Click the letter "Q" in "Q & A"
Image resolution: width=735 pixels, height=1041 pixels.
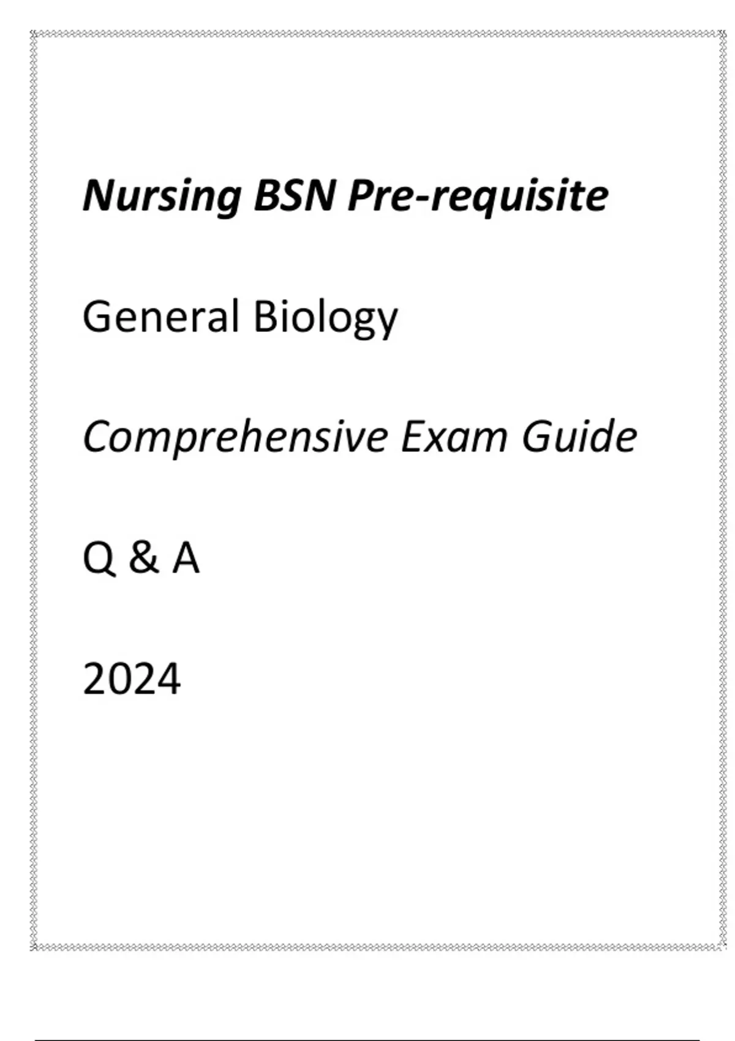click(99, 558)
